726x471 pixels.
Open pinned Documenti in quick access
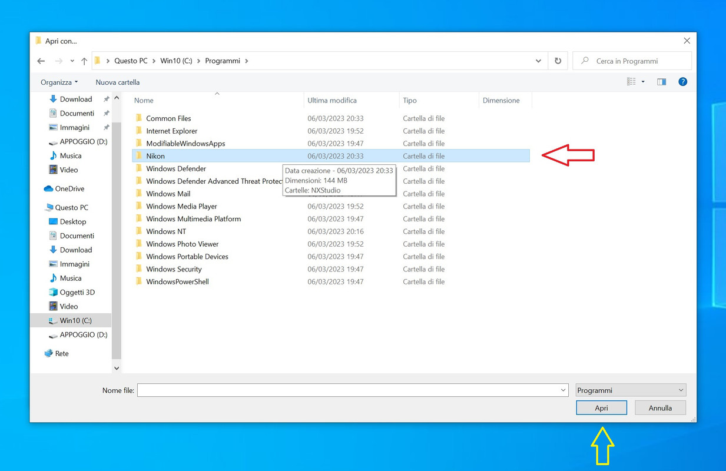point(77,114)
